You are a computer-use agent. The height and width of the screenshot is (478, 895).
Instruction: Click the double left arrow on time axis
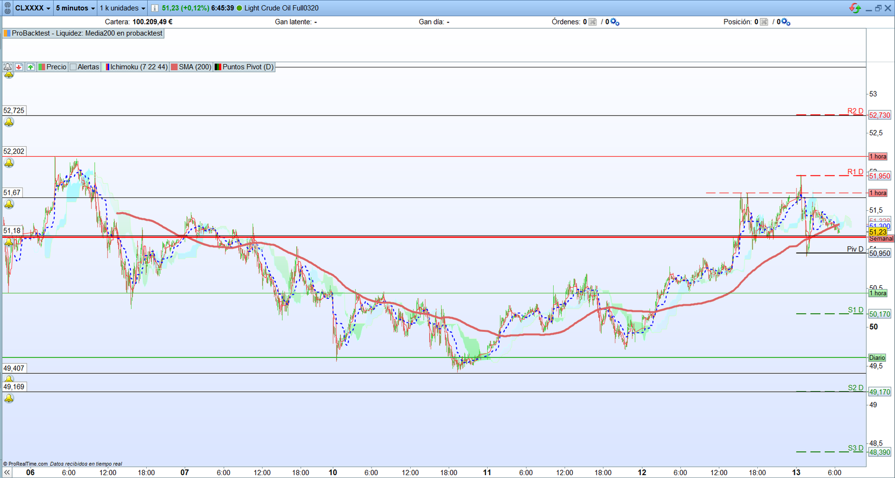click(x=7, y=472)
